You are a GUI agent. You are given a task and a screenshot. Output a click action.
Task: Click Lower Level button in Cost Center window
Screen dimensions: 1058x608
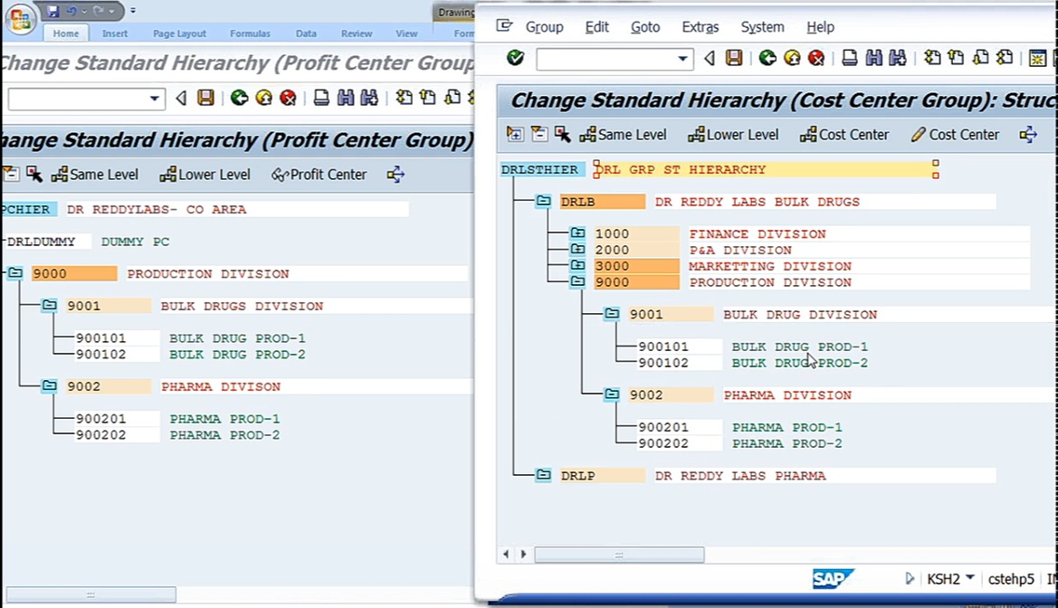[733, 134]
